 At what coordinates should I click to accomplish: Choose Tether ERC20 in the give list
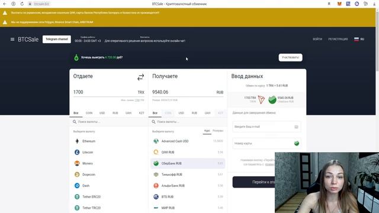point(108,196)
